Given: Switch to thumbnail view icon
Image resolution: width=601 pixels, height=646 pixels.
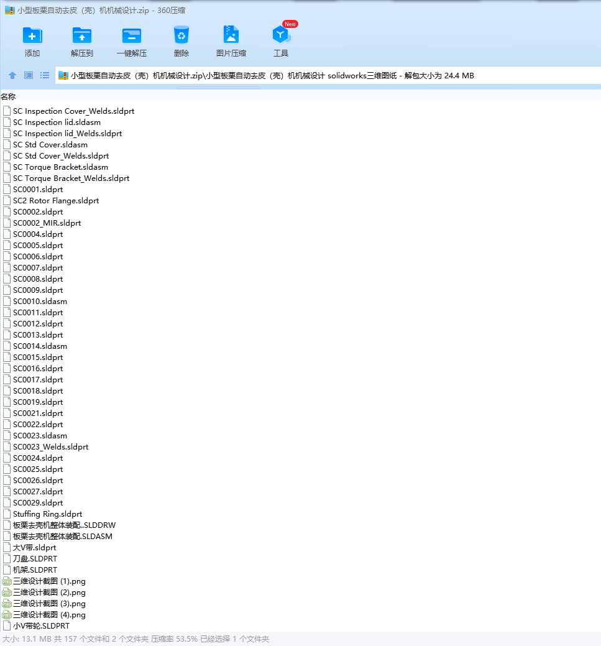Looking at the screenshot, I should click(29, 75).
